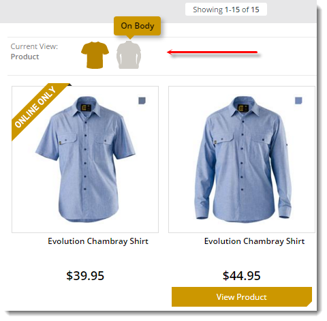Open the short sleeve chambray shirt image
This screenshot has width=327, height=321.
[85, 159]
